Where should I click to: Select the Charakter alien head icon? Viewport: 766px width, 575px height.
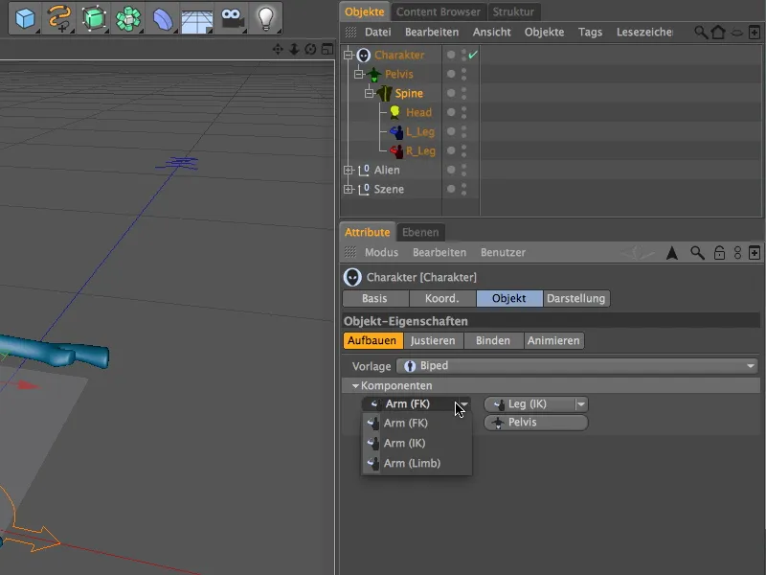pos(363,56)
